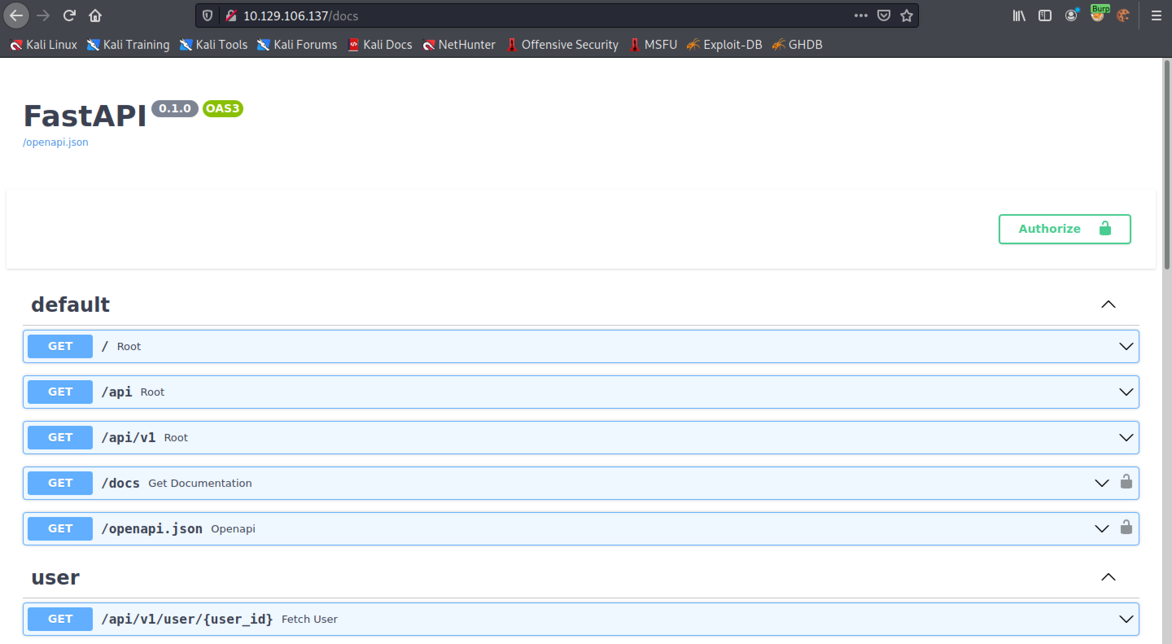Screen dimensions: 1172x644
Task: Expand the GET /api Root endpoint chevron
Action: point(1126,392)
